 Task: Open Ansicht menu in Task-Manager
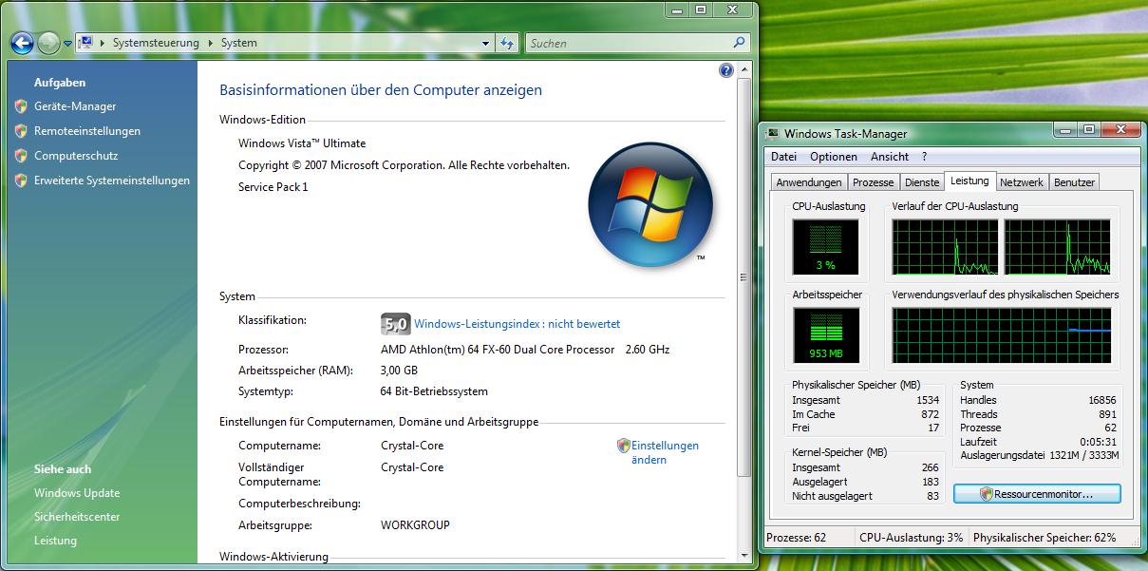(890, 157)
